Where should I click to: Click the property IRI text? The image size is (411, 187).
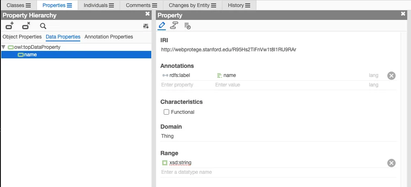[229, 50]
